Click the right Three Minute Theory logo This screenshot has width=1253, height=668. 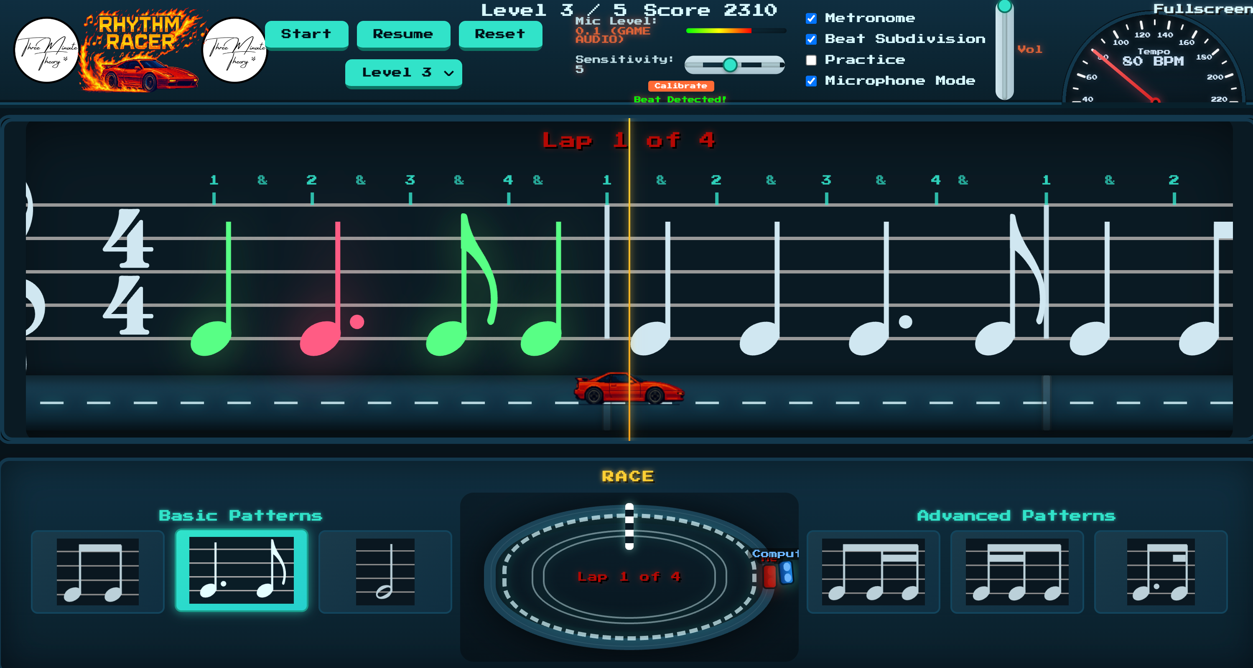235,51
